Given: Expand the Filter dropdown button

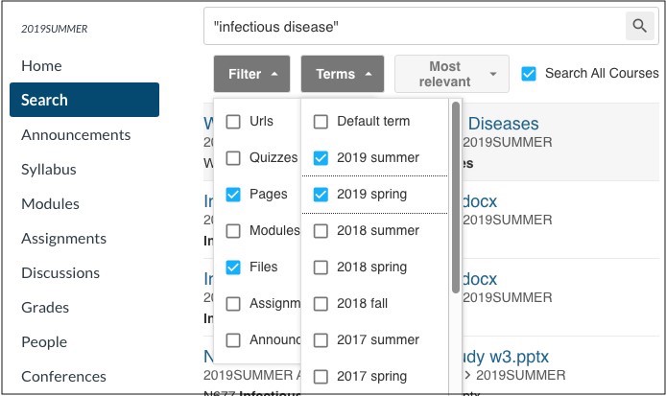Looking at the screenshot, I should click(251, 74).
